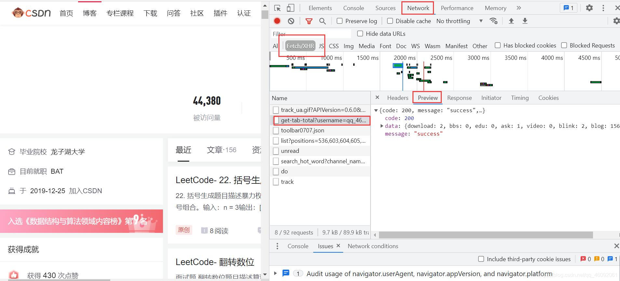The width and height of the screenshot is (620, 281).
Task: Check Include third-party cookie issues
Action: coord(481,259)
